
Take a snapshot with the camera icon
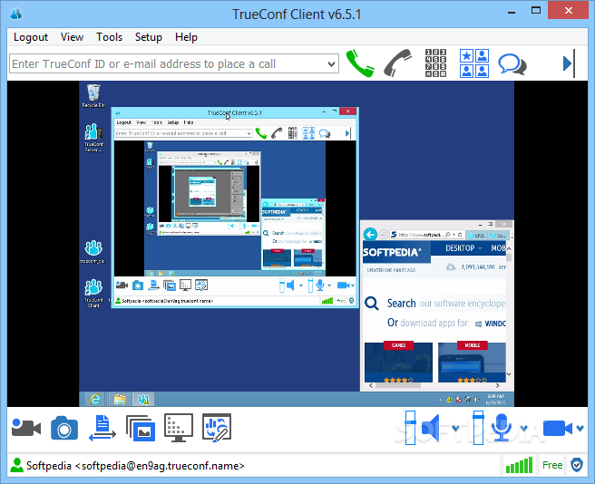point(64,428)
